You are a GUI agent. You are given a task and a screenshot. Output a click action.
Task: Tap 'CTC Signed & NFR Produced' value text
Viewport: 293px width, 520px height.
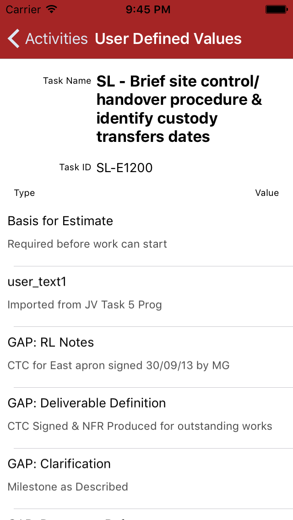coord(140,426)
